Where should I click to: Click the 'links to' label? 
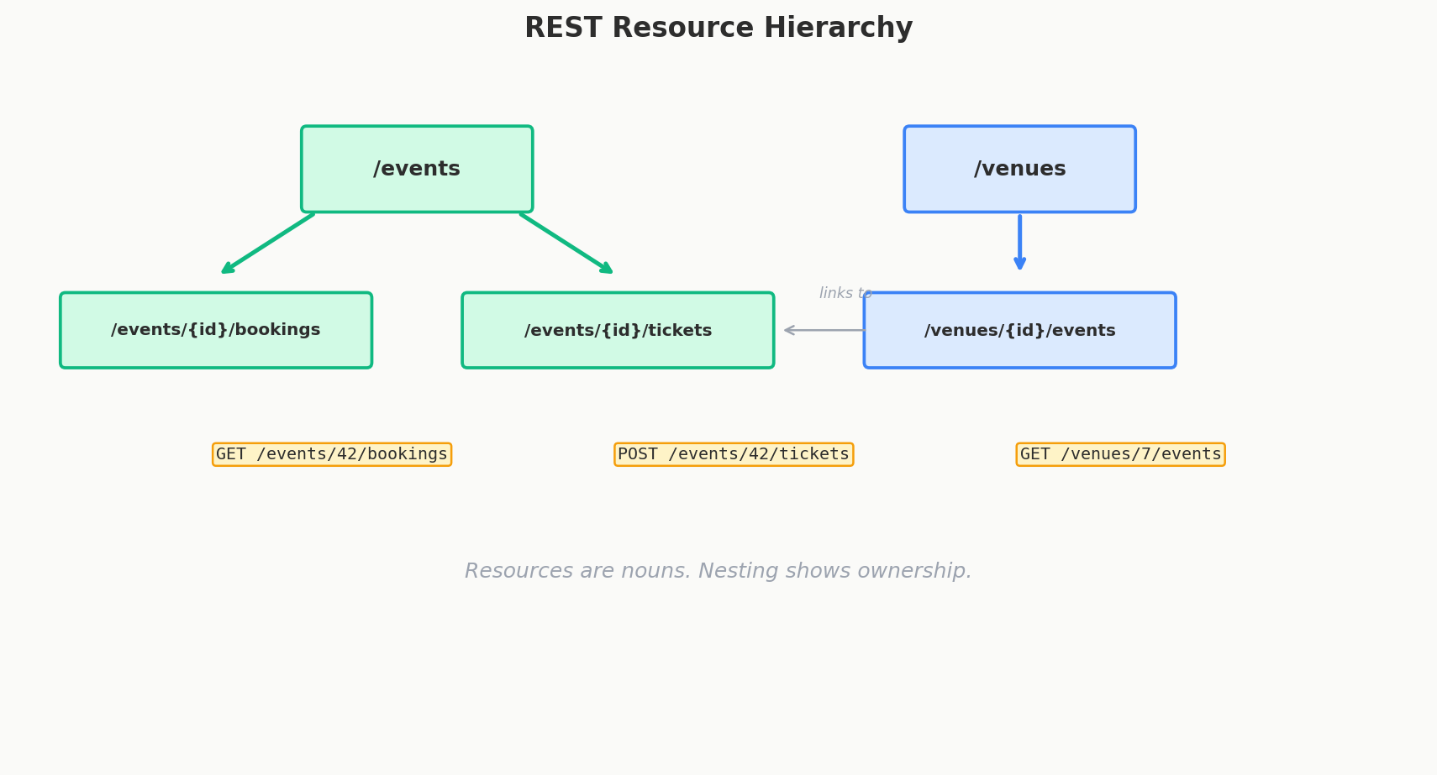(x=845, y=293)
